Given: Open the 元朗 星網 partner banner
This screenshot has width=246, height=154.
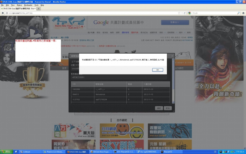Looking at the screenshot, I should pyautogui.click(x=170, y=144).
